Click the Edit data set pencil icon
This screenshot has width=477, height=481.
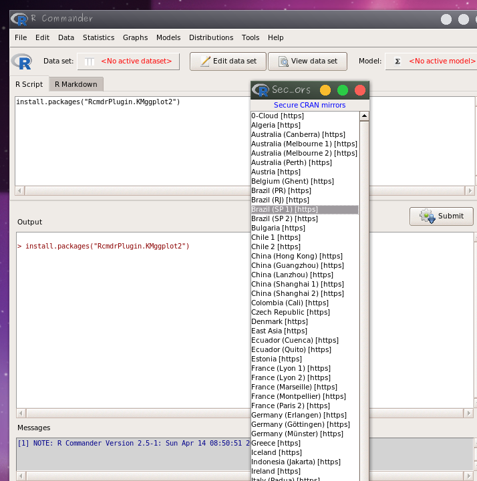pyautogui.click(x=205, y=61)
